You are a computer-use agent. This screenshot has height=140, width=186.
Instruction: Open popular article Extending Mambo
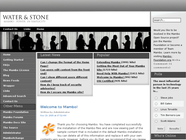click(x=108, y=62)
